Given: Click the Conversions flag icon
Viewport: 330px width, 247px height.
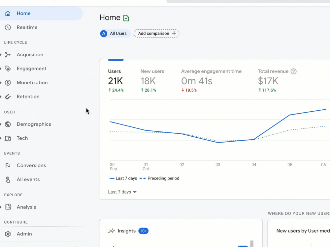Looking at the screenshot, I should pyautogui.click(x=8, y=166).
